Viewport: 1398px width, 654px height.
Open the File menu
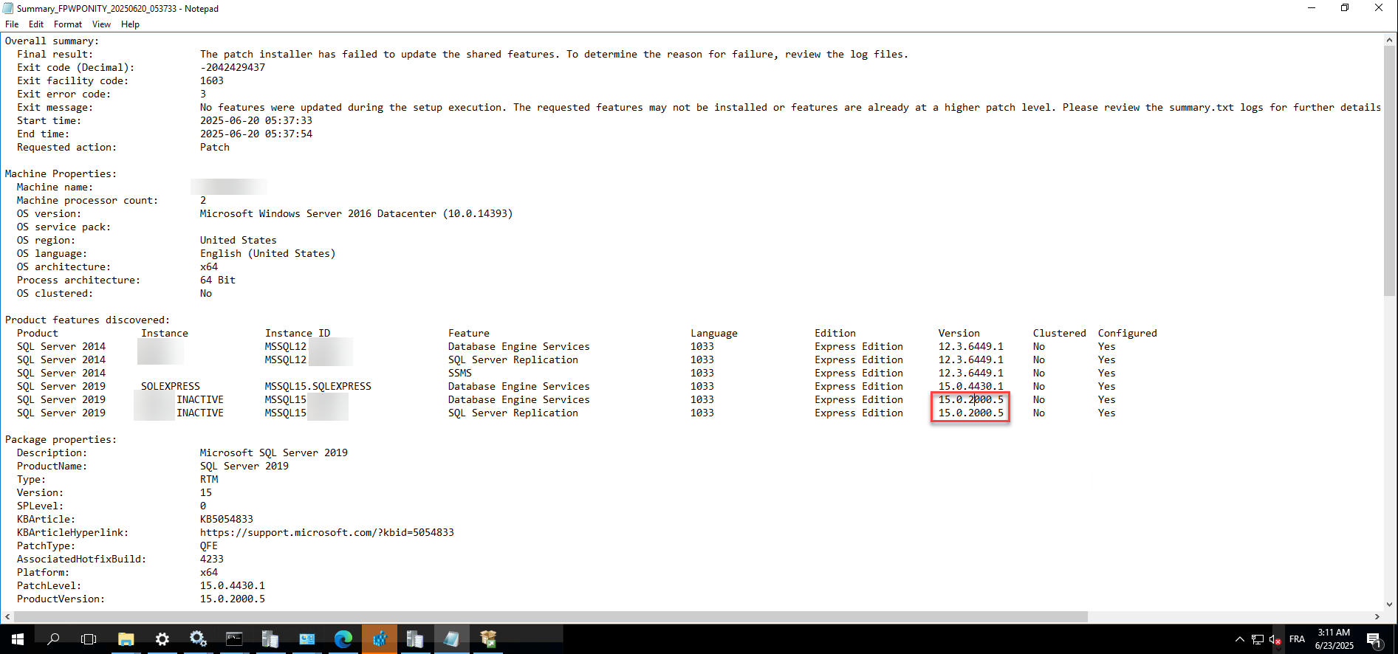[12, 24]
